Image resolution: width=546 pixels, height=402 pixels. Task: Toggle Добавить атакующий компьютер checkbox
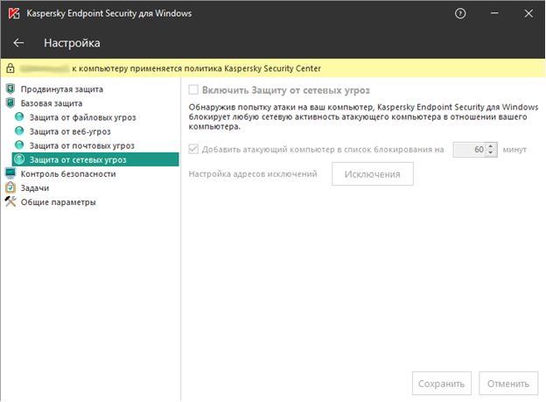(194, 150)
